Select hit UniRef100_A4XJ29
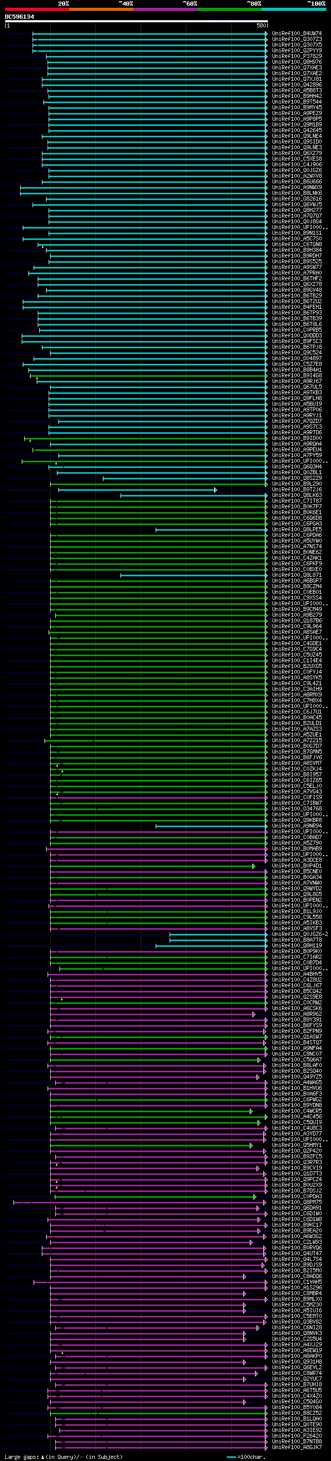The image size is (331, 1461). (x=297, y=1344)
